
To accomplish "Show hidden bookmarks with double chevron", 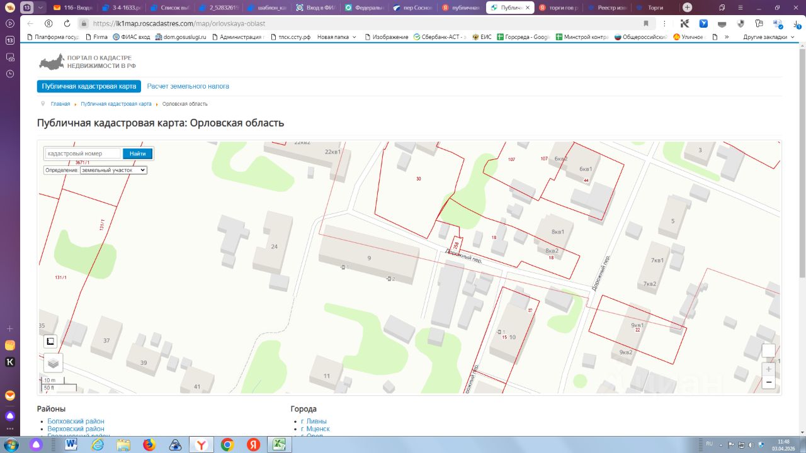I will pos(727,37).
